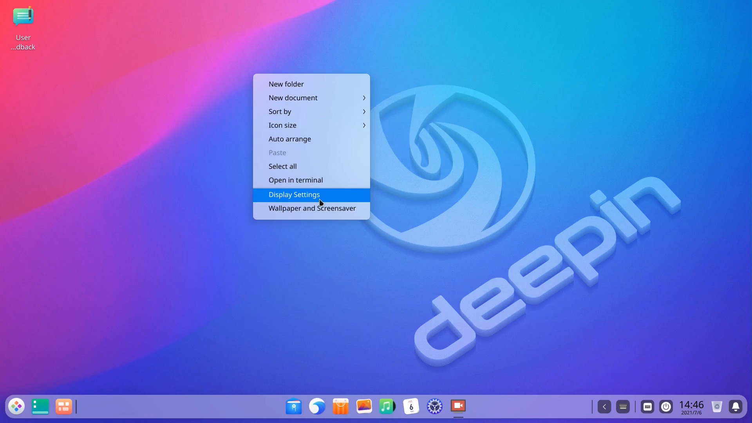Open the Deepin App Store

(x=340, y=407)
